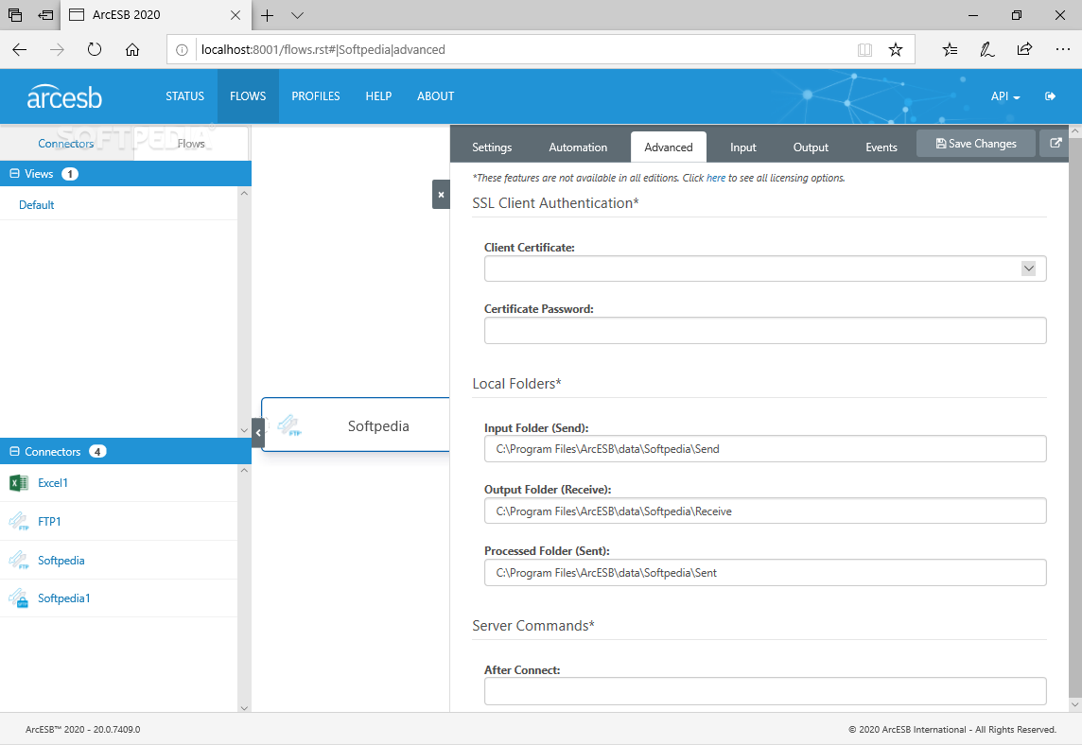The height and width of the screenshot is (745, 1082).
Task: Open STATUS page
Action: point(185,96)
